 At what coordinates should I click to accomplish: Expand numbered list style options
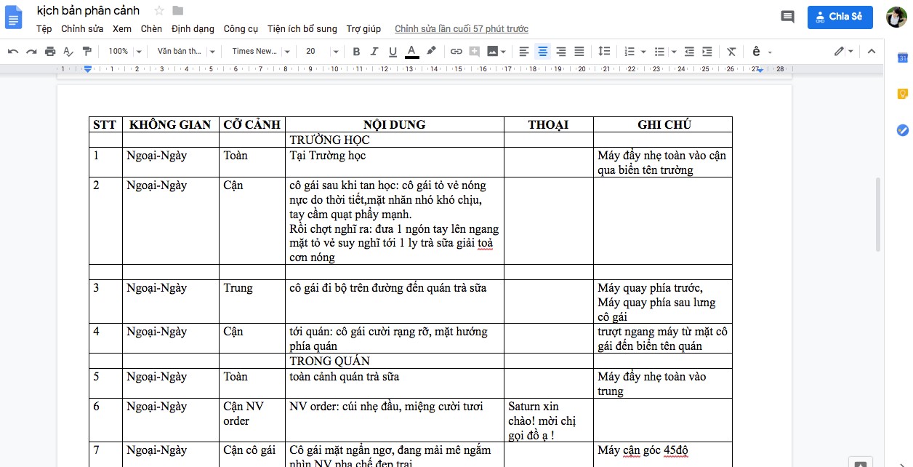point(644,52)
